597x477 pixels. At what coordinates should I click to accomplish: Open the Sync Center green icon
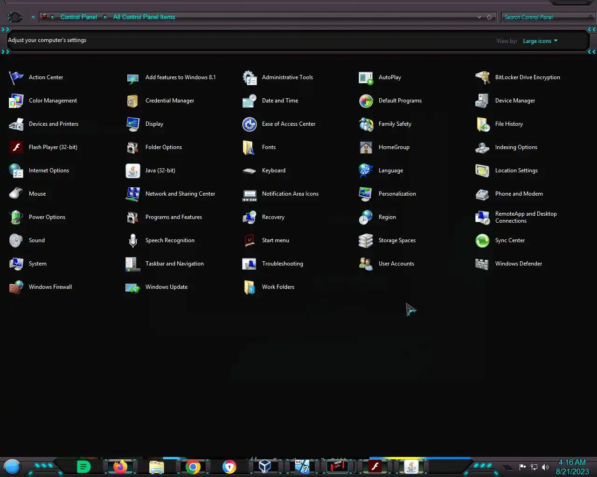[483, 240]
